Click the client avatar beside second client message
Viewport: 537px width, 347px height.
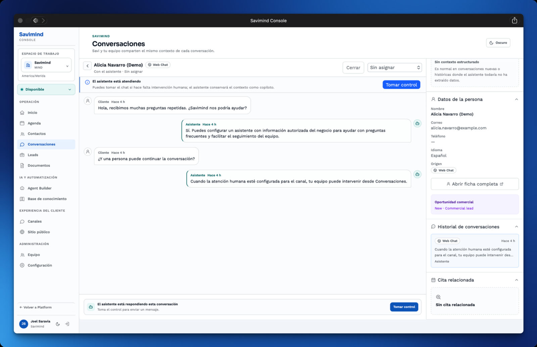point(88,152)
